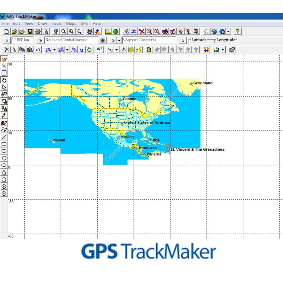This screenshot has height=283, width=283.
Task: Click the Undo arrow icon
Action: pyautogui.click(x=38, y=50)
